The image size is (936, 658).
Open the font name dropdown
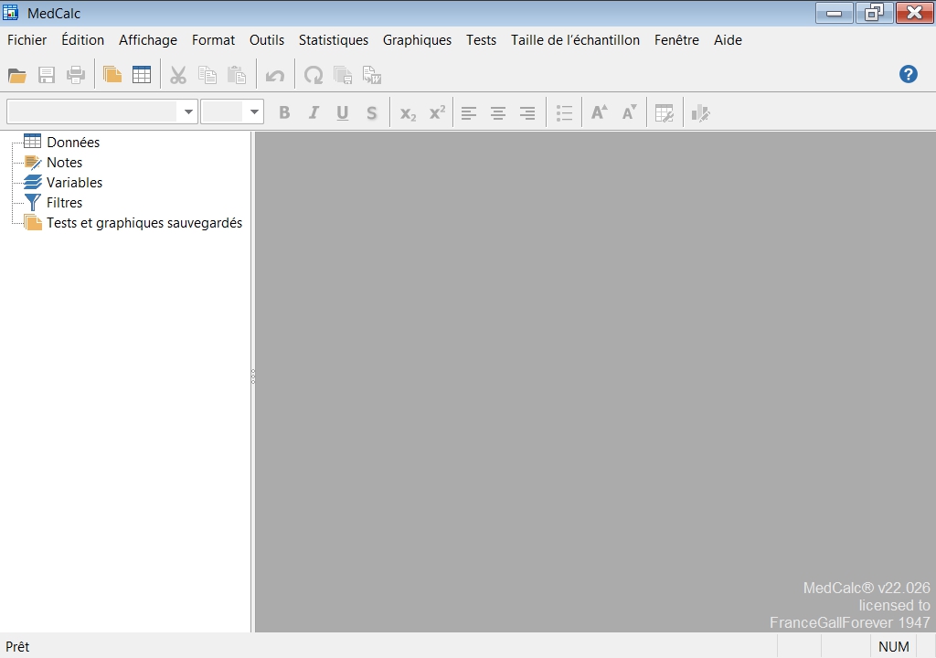[188, 111]
